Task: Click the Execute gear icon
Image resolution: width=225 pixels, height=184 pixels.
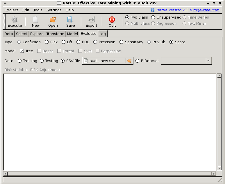Action: coord(15,20)
